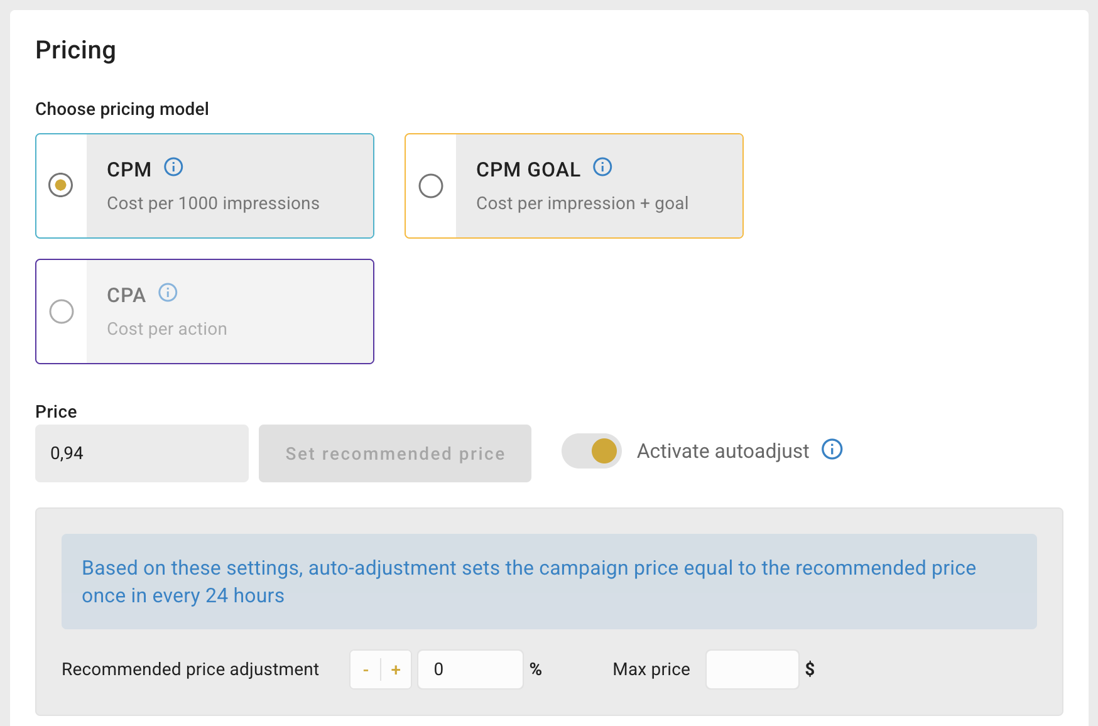The height and width of the screenshot is (726, 1098).
Task: Increase adjustment with the plus button
Action: coord(396,669)
